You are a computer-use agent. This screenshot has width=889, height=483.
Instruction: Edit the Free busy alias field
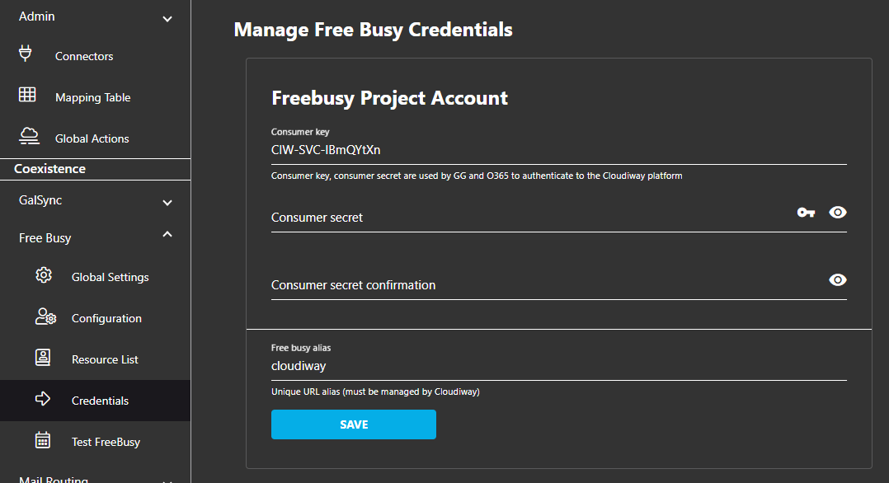(x=495, y=365)
